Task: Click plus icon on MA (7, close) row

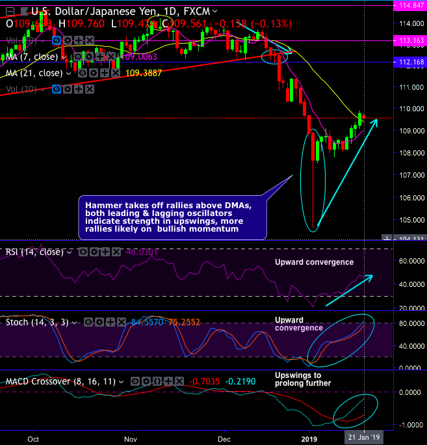Action: tap(100, 57)
